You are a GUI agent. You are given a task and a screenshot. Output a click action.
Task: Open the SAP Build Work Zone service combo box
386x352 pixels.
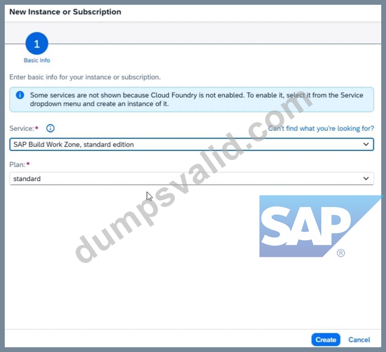pos(192,144)
